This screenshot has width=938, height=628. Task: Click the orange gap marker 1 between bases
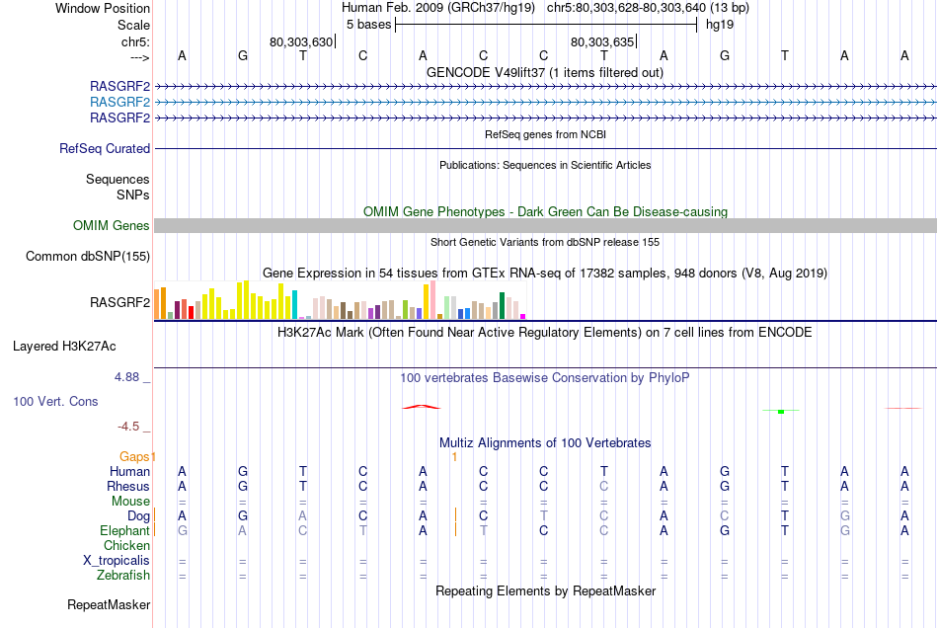(454, 457)
